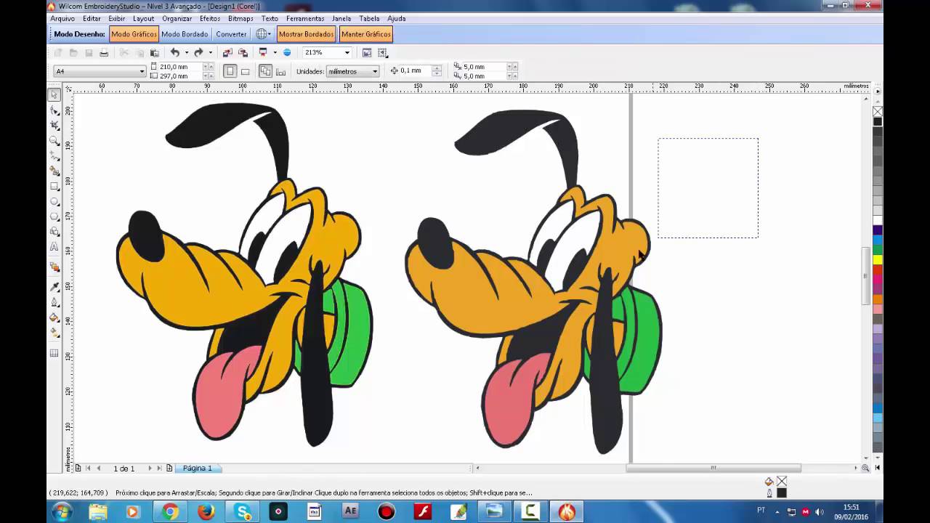Open the Efeitos menu
Viewport: 930px width, 523px height.
[210, 18]
